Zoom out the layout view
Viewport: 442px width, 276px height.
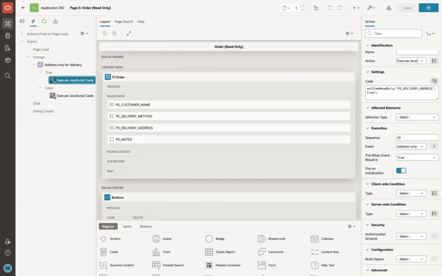tap(105, 34)
